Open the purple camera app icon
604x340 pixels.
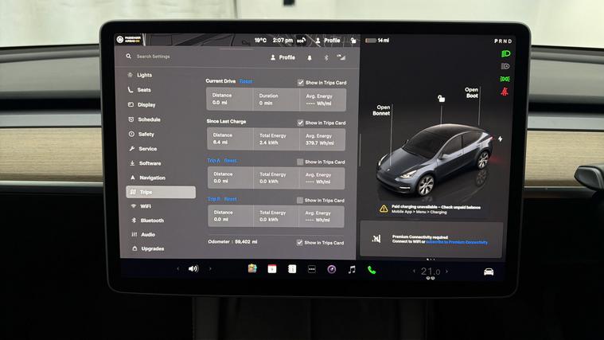tap(332, 269)
